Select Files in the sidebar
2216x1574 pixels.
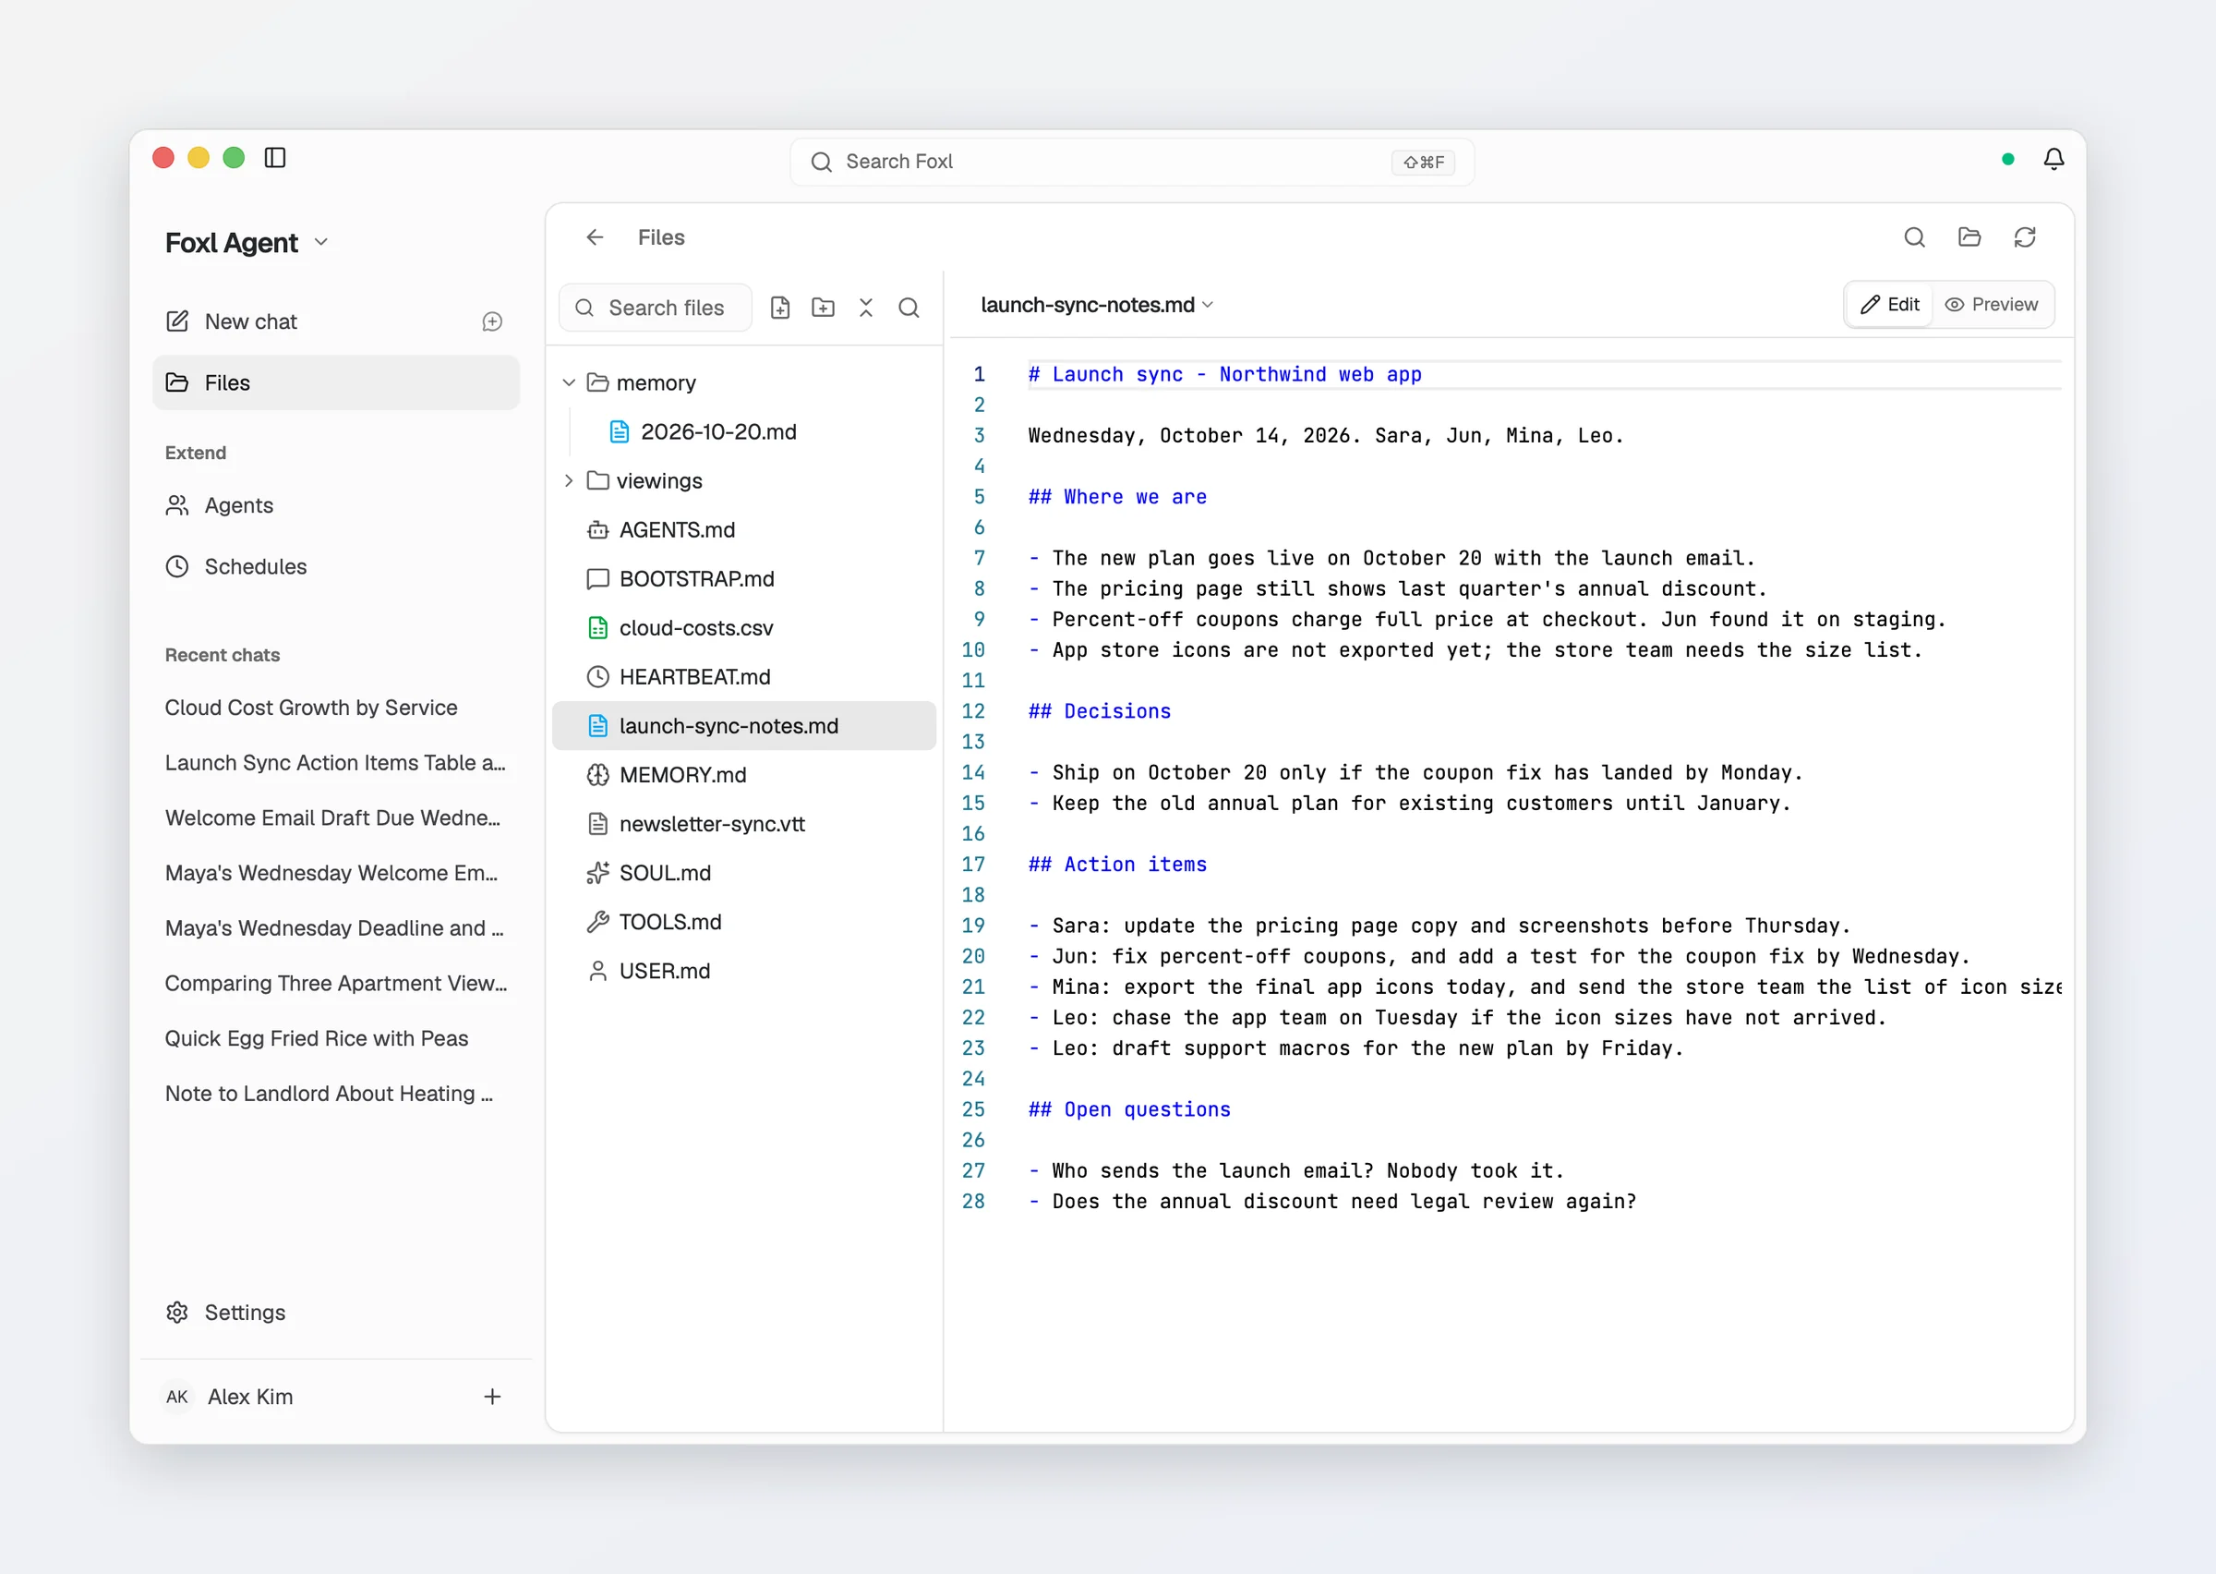[336, 382]
